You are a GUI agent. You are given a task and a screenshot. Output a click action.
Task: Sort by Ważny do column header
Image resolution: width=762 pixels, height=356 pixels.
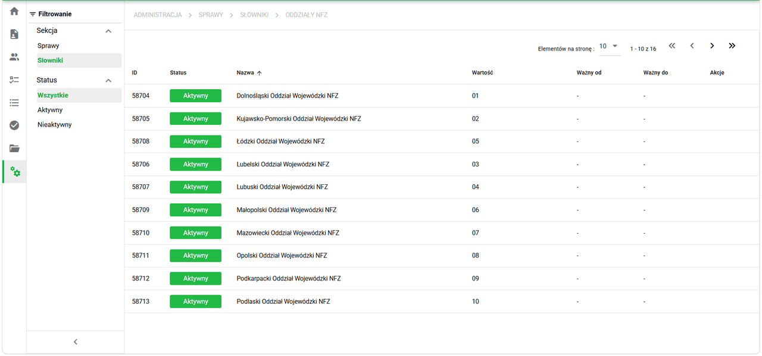coord(655,73)
